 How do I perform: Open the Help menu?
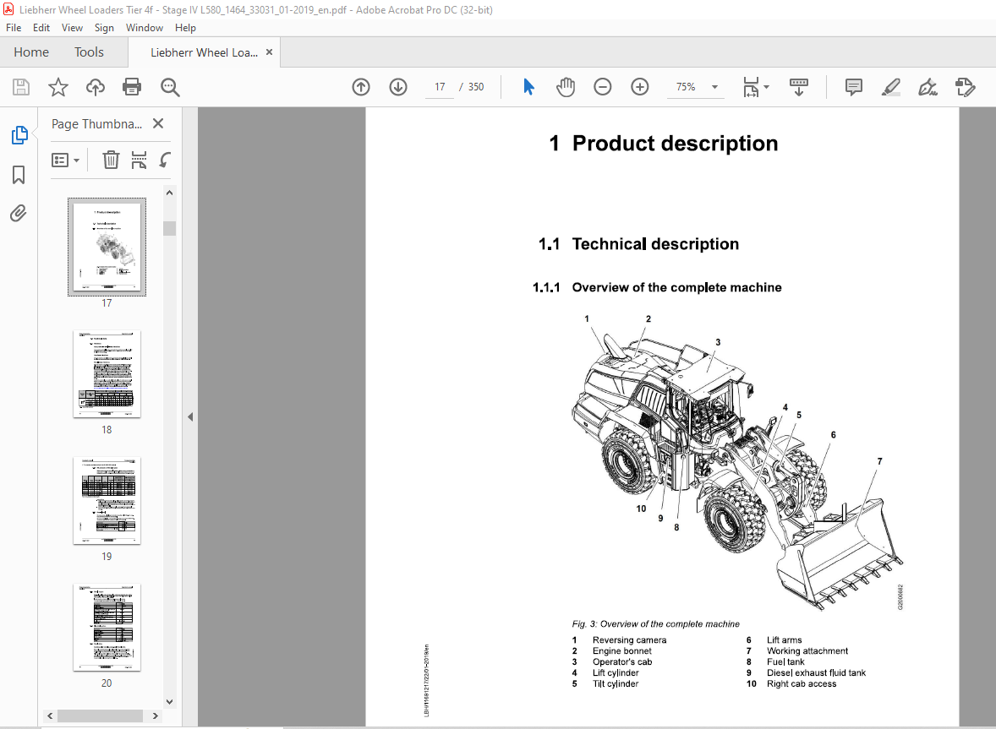point(185,28)
